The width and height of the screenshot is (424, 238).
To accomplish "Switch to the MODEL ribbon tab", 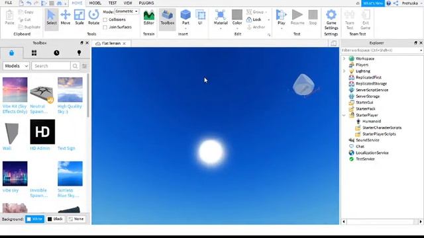I will 95,3.
